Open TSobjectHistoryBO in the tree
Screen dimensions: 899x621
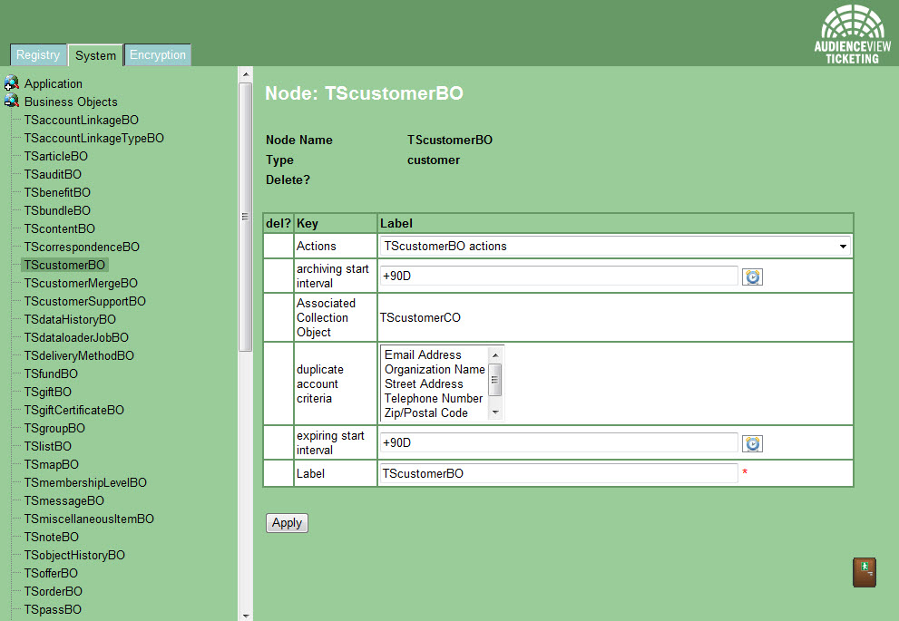point(74,555)
